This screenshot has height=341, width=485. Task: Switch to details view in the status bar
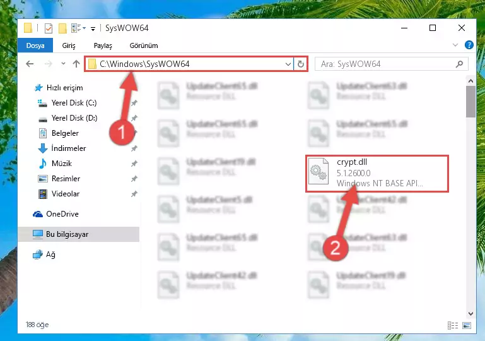pyautogui.click(x=453, y=325)
